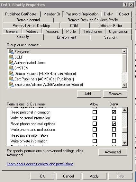Open Advanced permission settings
This screenshot has height=182, width=136.
coord(113,152)
